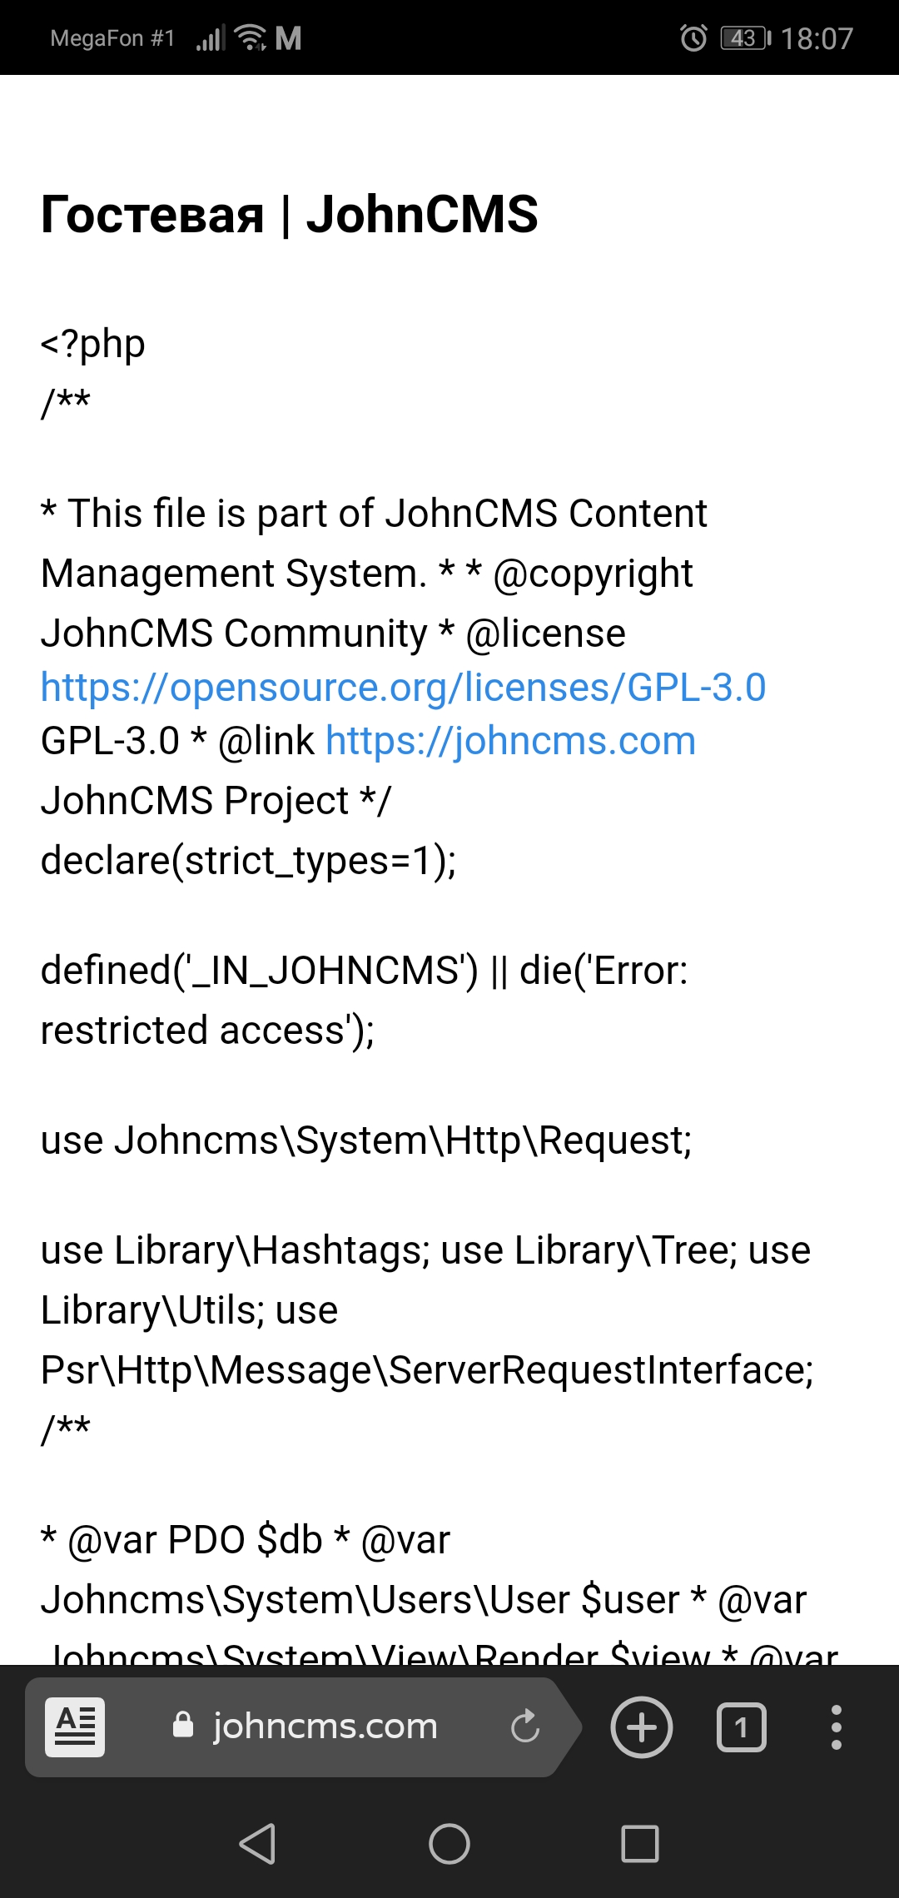Tap the MegaFon #1 carrier label
Image resolution: width=899 pixels, height=1898 pixels.
click(112, 38)
